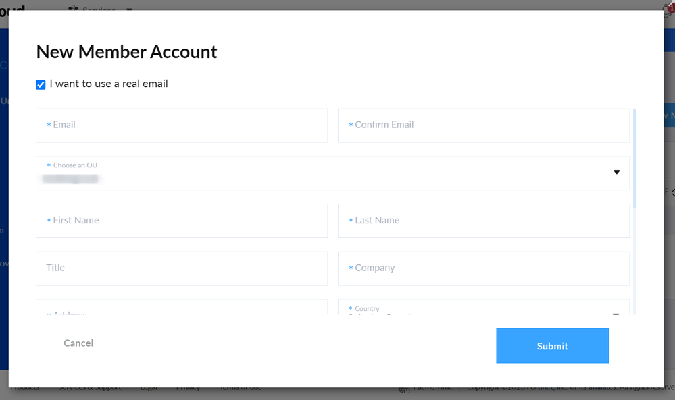
Task: Click the Email input field
Action: (182, 125)
